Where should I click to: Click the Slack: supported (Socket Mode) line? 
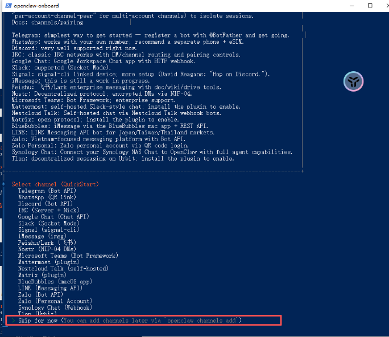coord(61,68)
